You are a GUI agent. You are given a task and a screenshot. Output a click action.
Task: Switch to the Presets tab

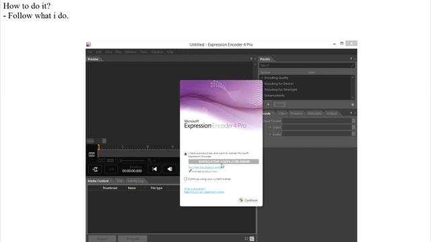tap(265, 59)
